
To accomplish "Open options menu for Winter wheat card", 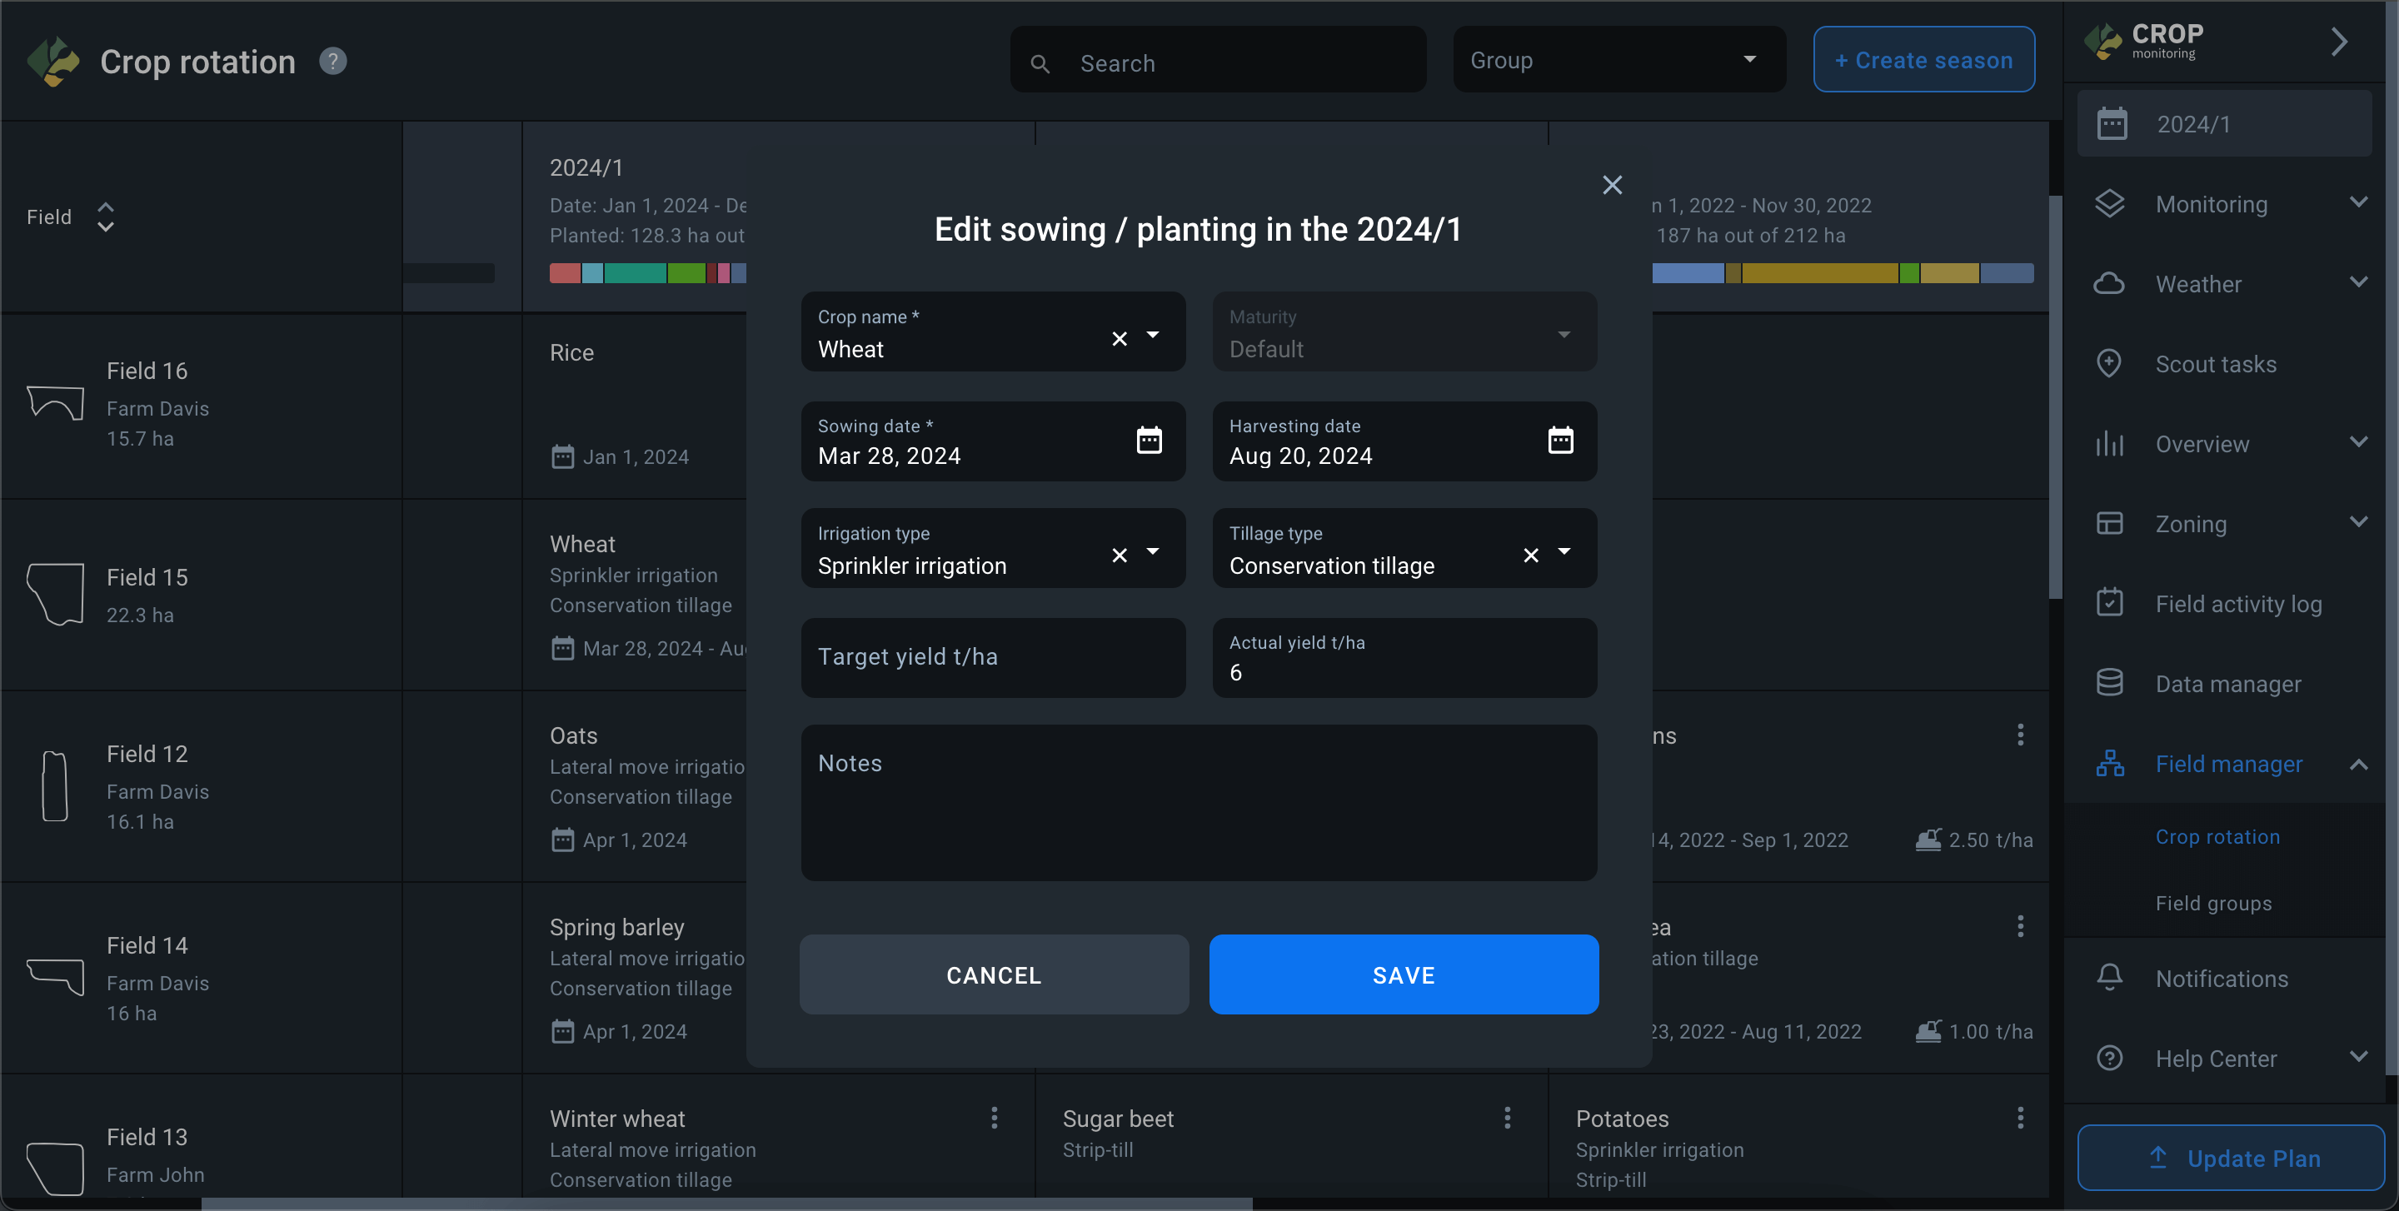I will [994, 1118].
